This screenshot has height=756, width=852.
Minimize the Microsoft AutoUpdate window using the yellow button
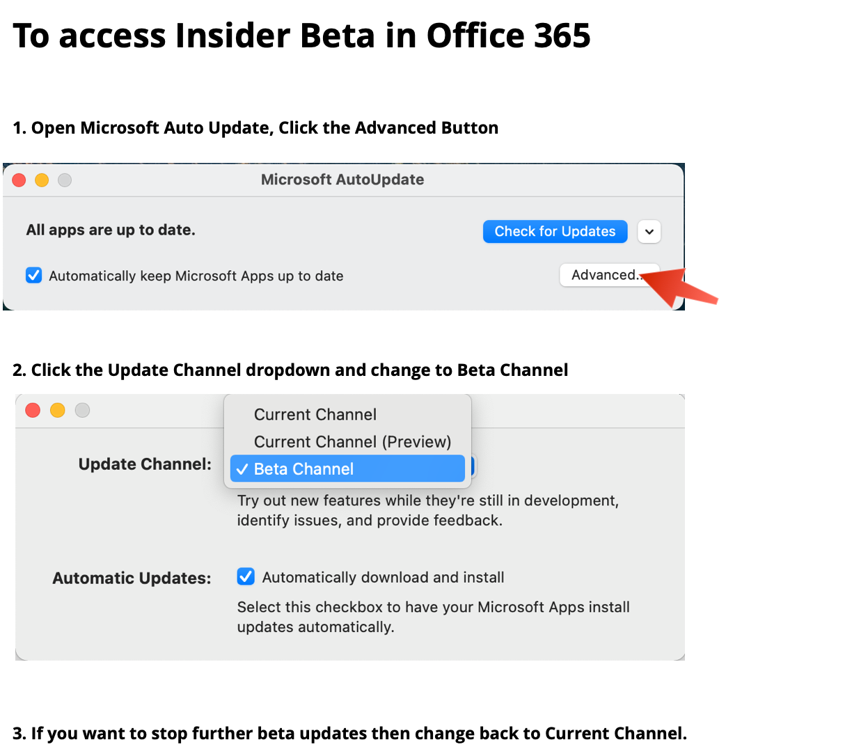[42, 180]
